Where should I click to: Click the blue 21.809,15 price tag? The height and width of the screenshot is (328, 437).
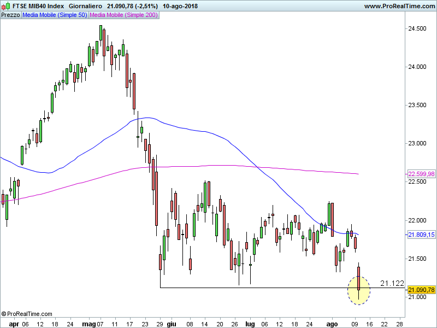pyautogui.click(x=421, y=235)
